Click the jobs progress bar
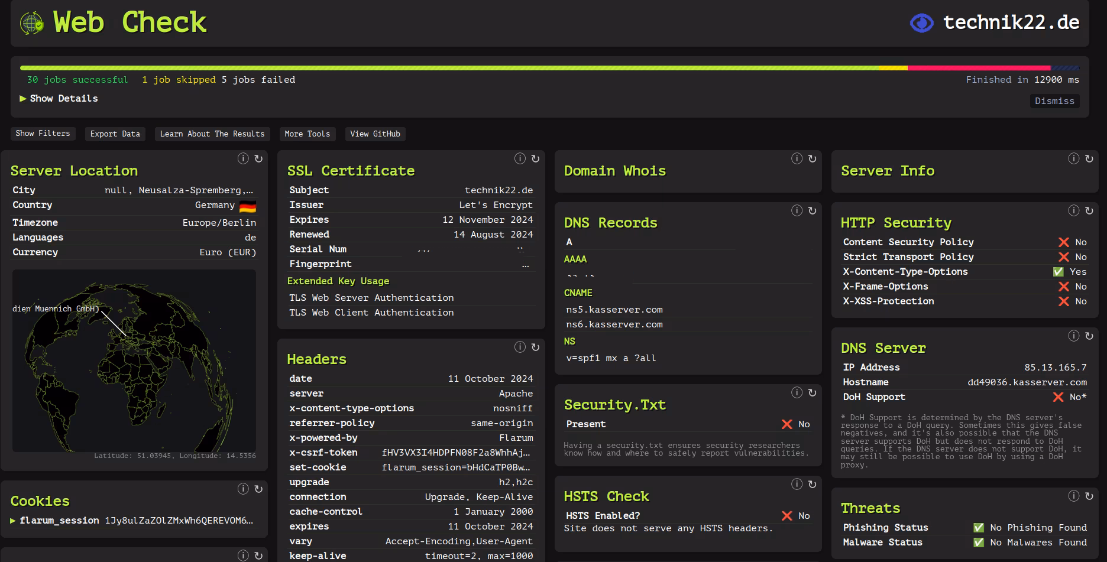The width and height of the screenshot is (1107, 562). click(x=549, y=68)
